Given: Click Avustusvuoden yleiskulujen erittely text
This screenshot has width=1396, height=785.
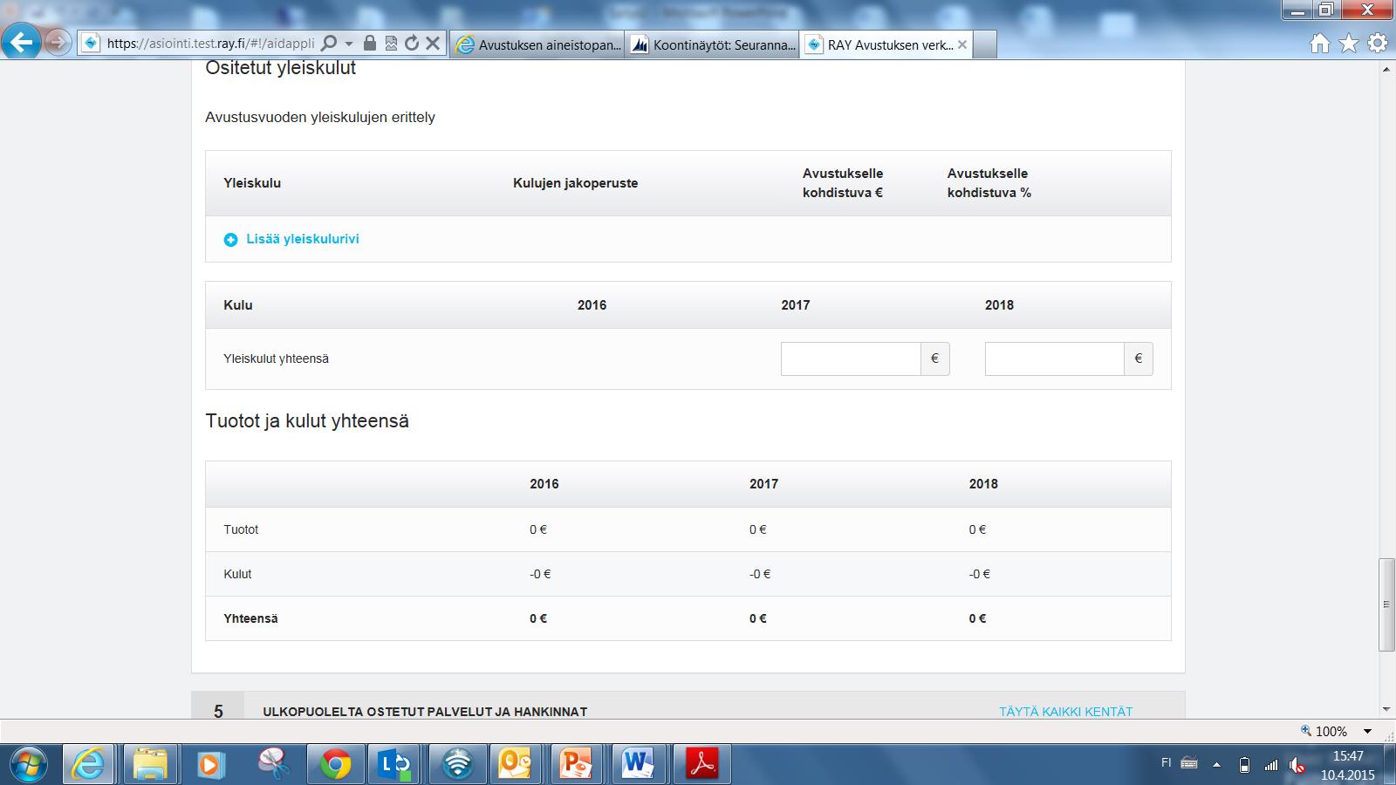Looking at the screenshot, I should (x=320, y=117).
